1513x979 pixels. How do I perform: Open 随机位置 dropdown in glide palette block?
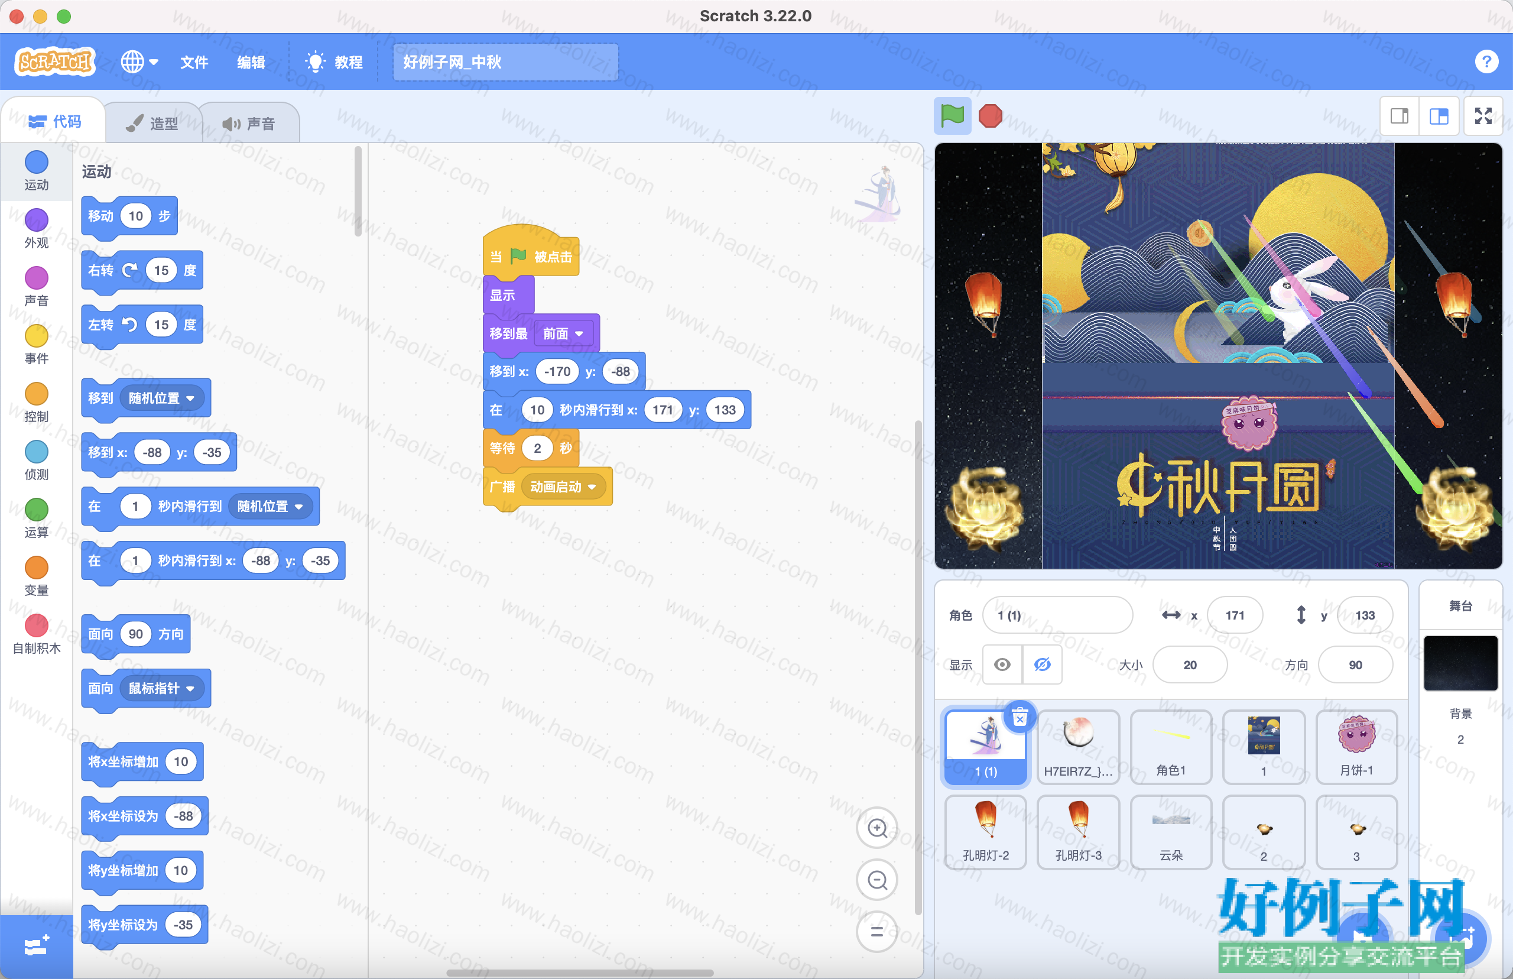270,506
